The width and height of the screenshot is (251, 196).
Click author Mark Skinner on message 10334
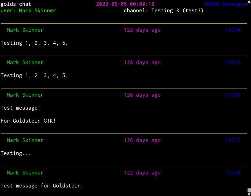click(x=25, y=30)
